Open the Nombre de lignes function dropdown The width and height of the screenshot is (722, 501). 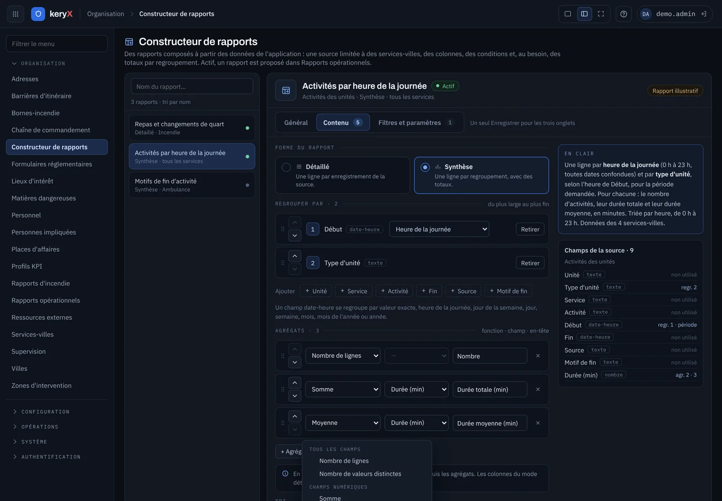tap(343, 356)
